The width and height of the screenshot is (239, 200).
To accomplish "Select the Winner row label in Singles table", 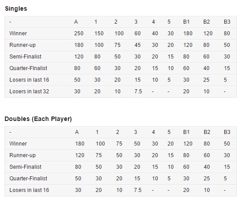I will (18, 33).
